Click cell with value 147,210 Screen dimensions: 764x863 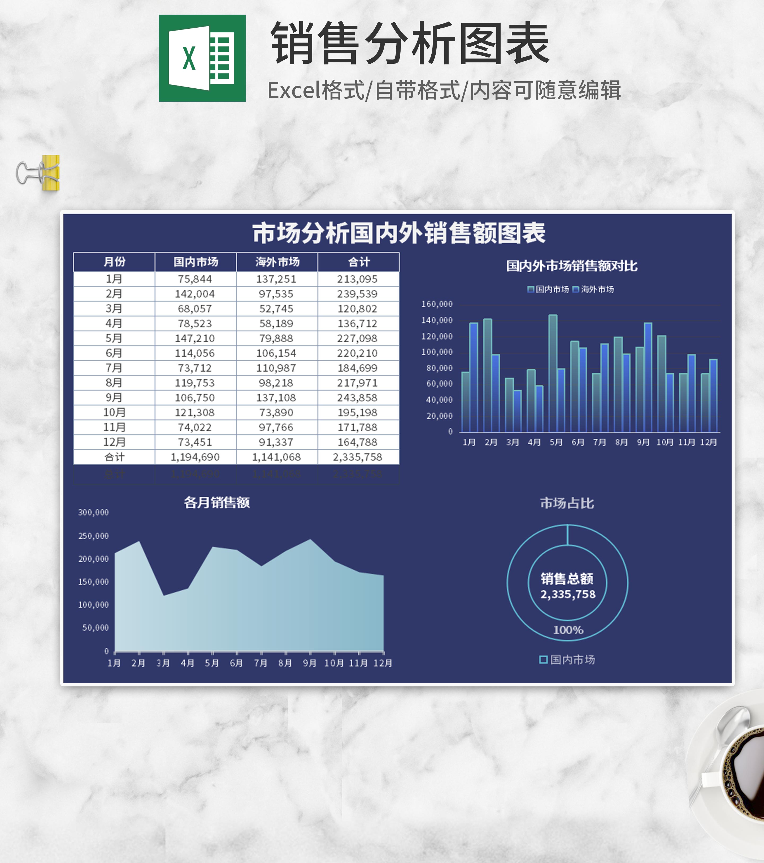click(195, 338)
